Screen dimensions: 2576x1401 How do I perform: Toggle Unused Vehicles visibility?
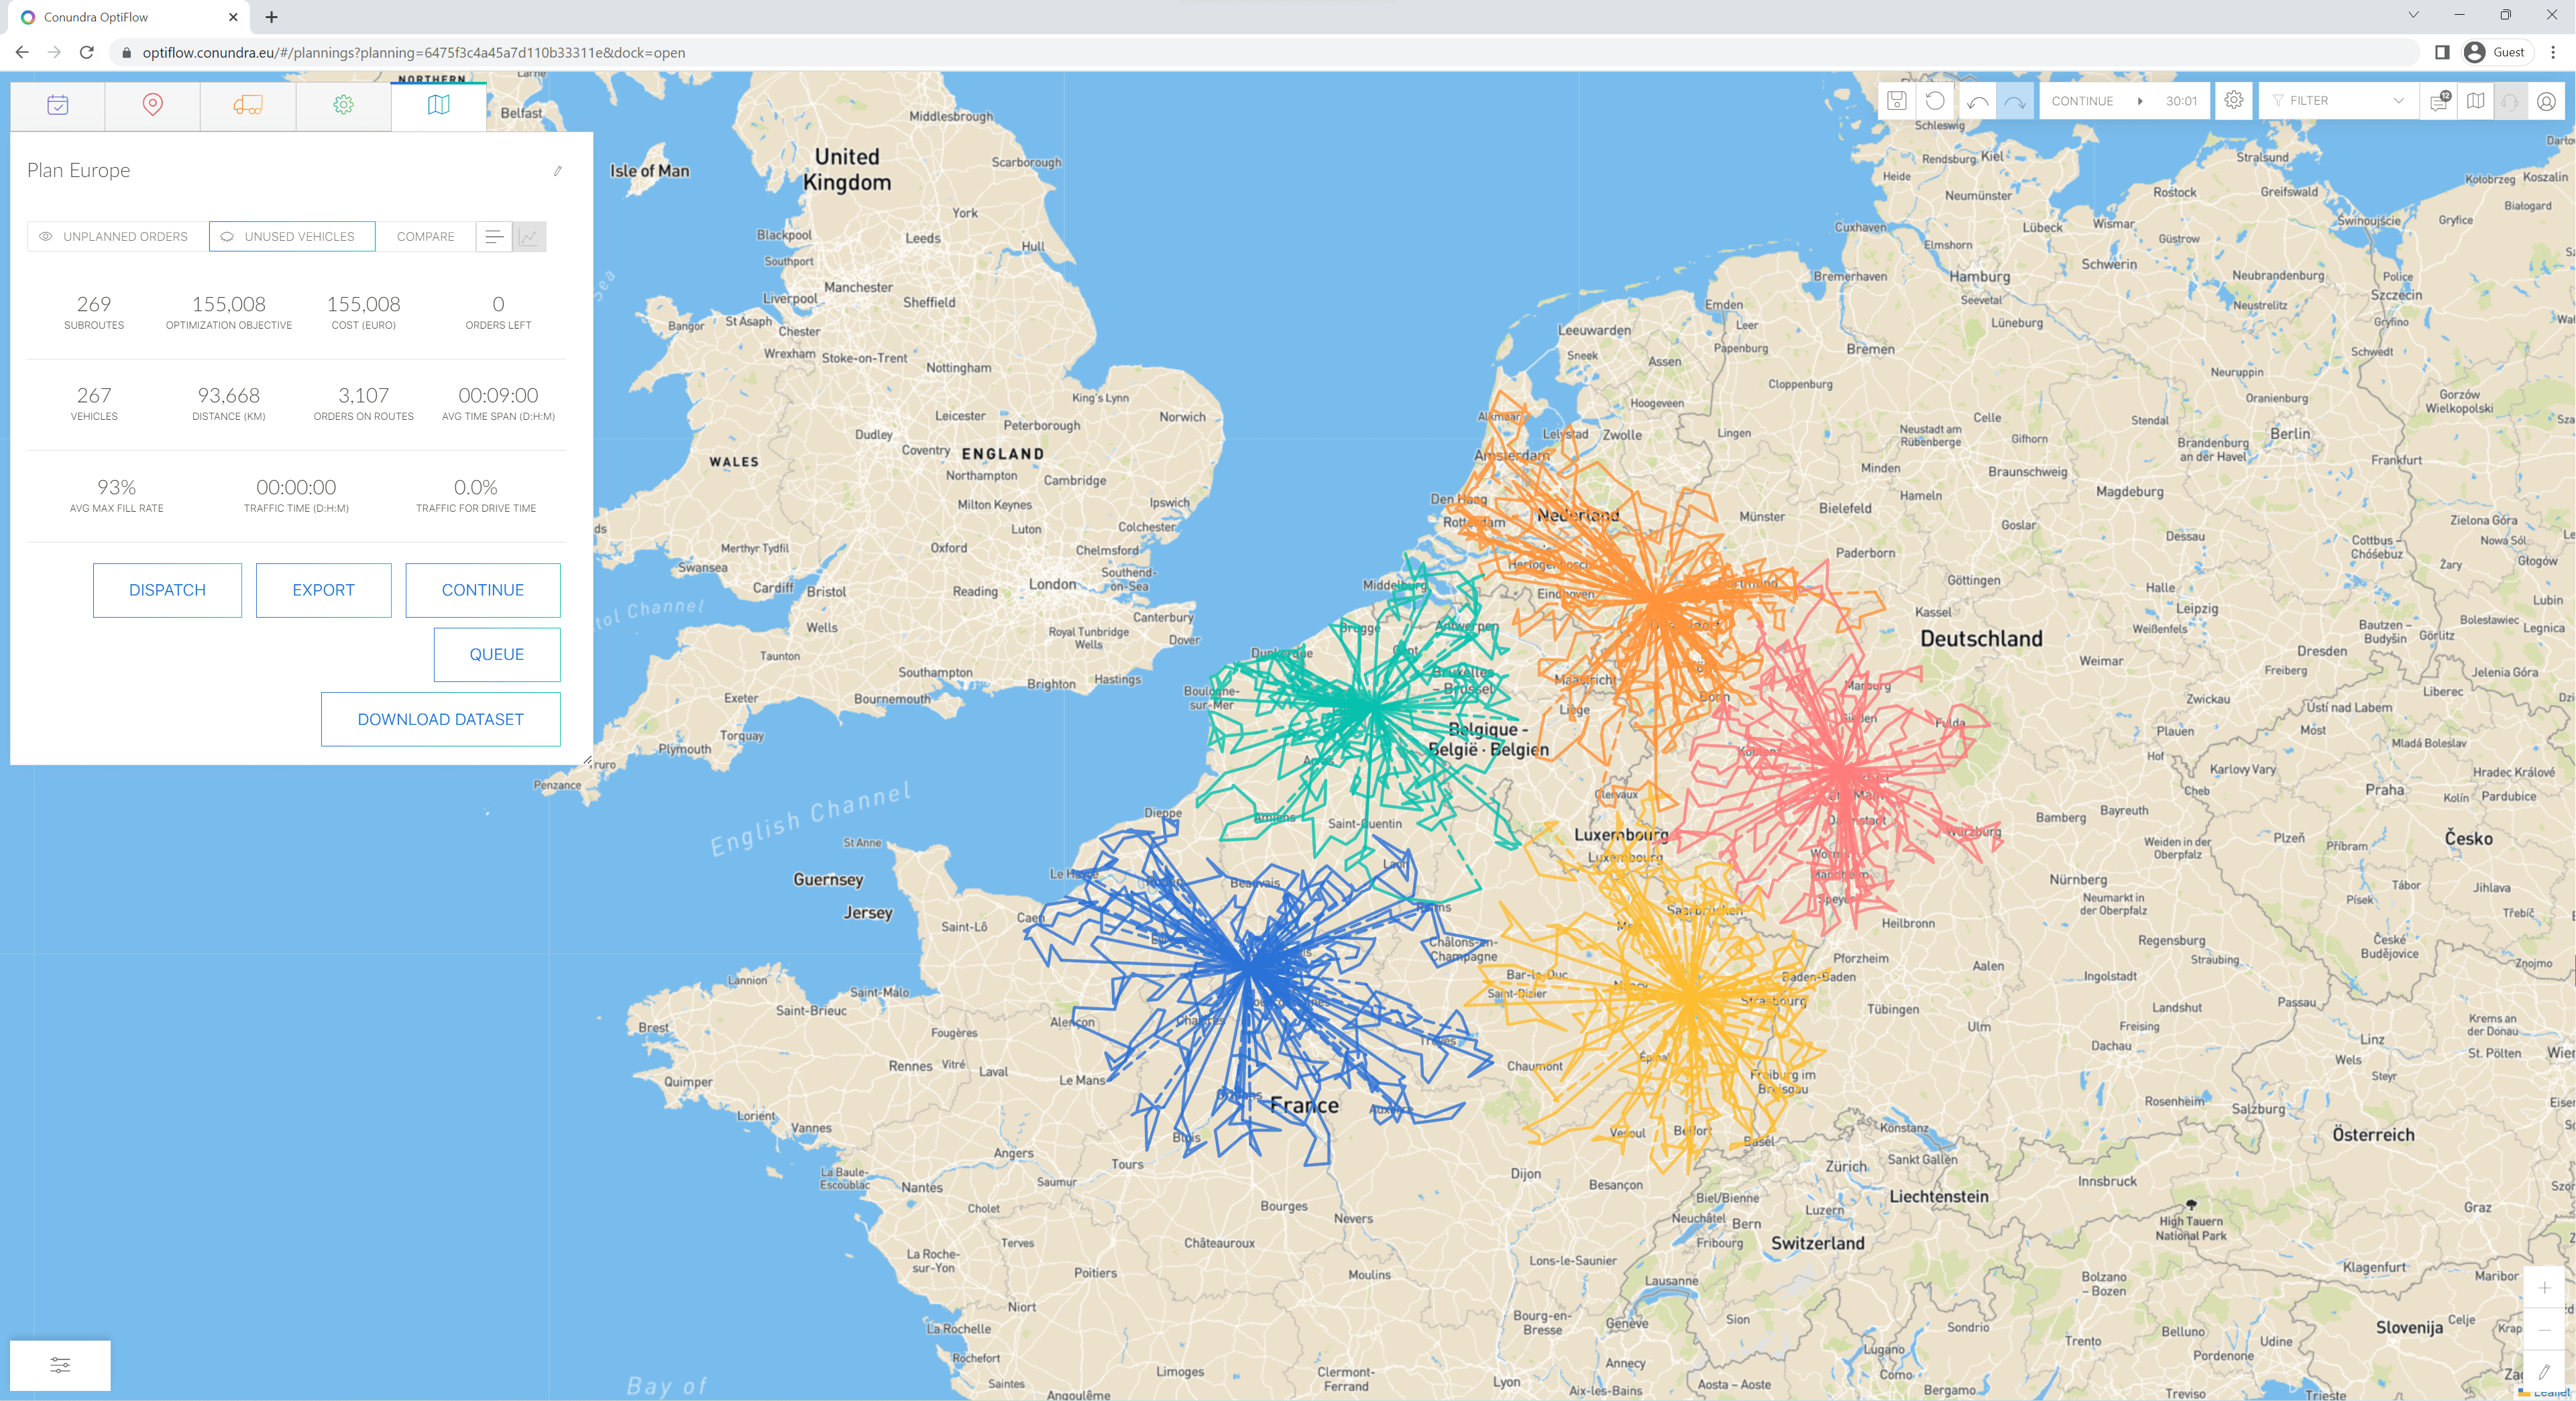tap(291, 237)
